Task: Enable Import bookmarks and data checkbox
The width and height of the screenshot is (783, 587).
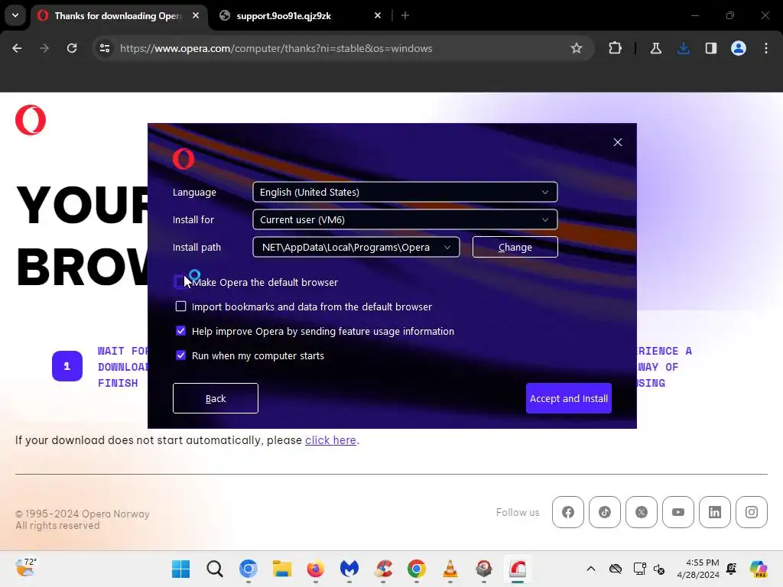Action: click(x=180, y=306)
